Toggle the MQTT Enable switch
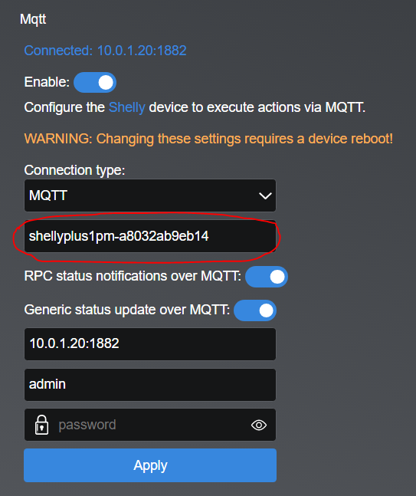416x496 pixels. click(x=95, y=83)
